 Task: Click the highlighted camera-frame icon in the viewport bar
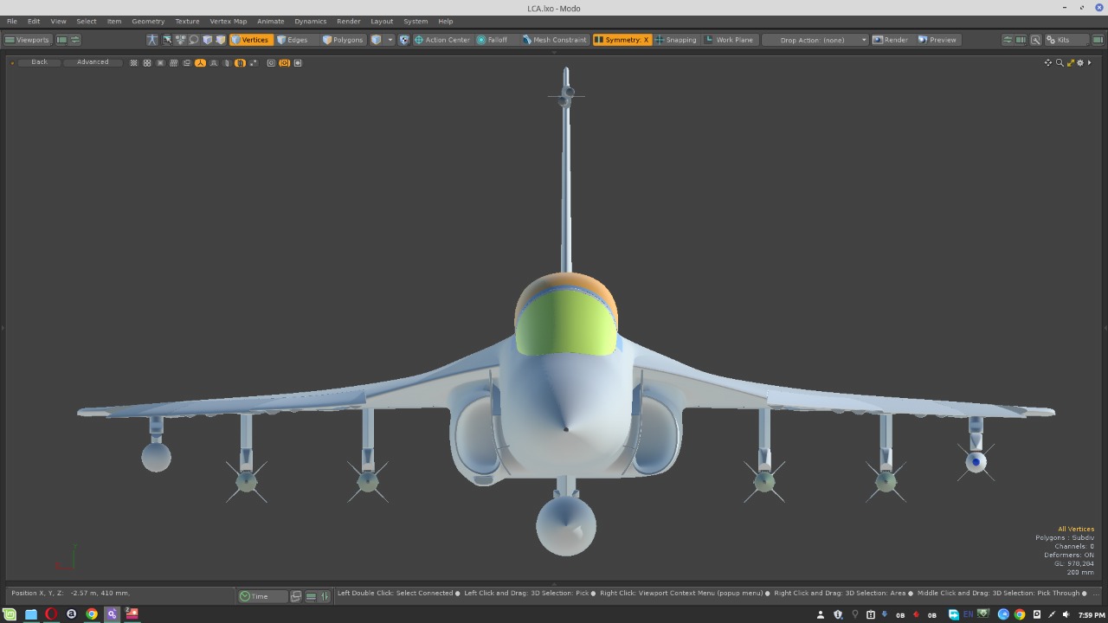(284, 63)
